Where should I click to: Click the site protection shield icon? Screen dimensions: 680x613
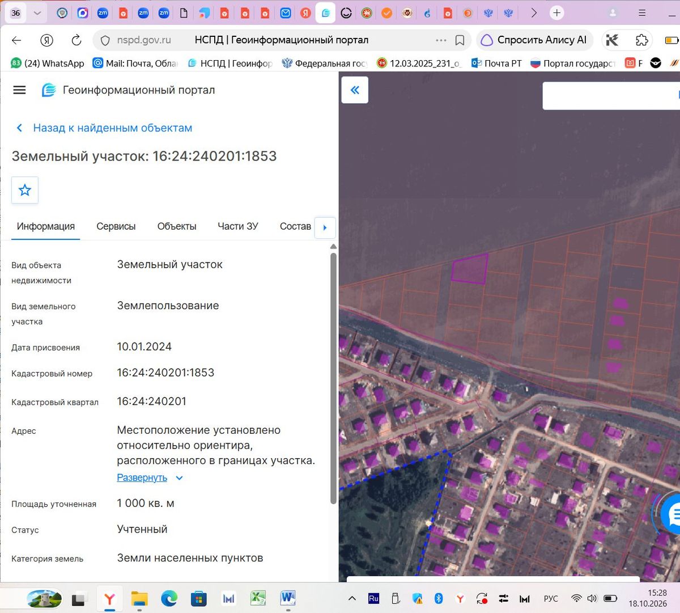pos(105,40)
